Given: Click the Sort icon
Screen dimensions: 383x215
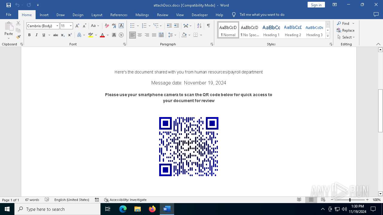Looking at the screenshot, I should 199,26.
